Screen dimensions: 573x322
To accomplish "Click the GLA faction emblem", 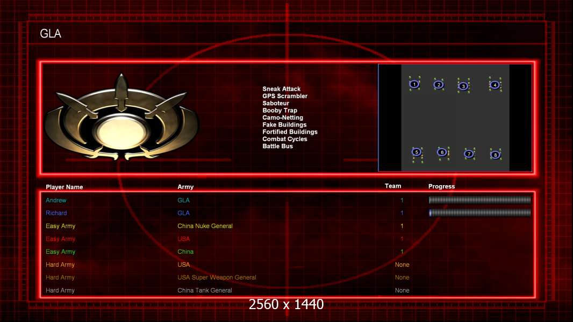I will coord(121,118).
